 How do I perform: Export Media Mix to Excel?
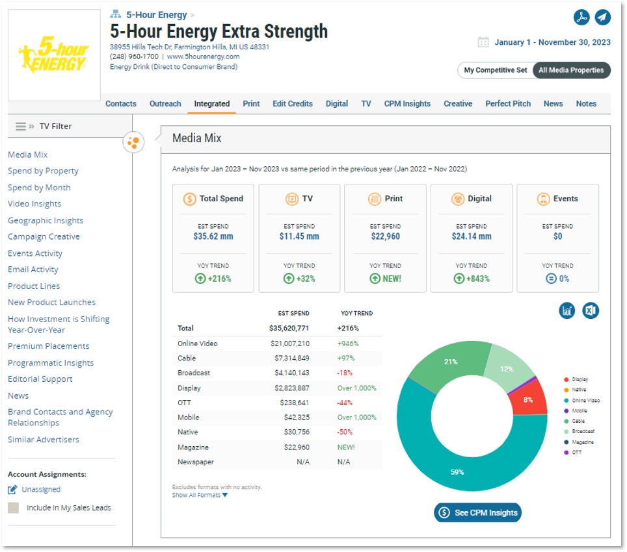coord(591,310)
